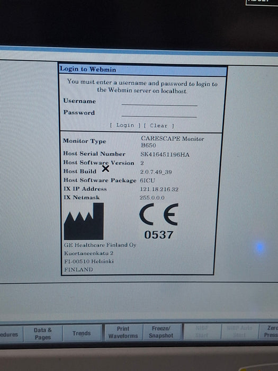Click the Host Build label
Image resolution: width=278 pixels, height=371 pixels.
point(79,171)
